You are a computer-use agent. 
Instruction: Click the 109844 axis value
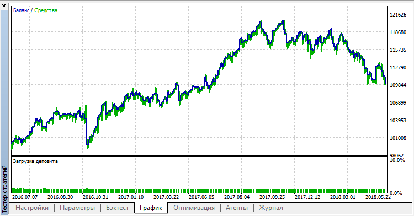[x=398, y=85]
